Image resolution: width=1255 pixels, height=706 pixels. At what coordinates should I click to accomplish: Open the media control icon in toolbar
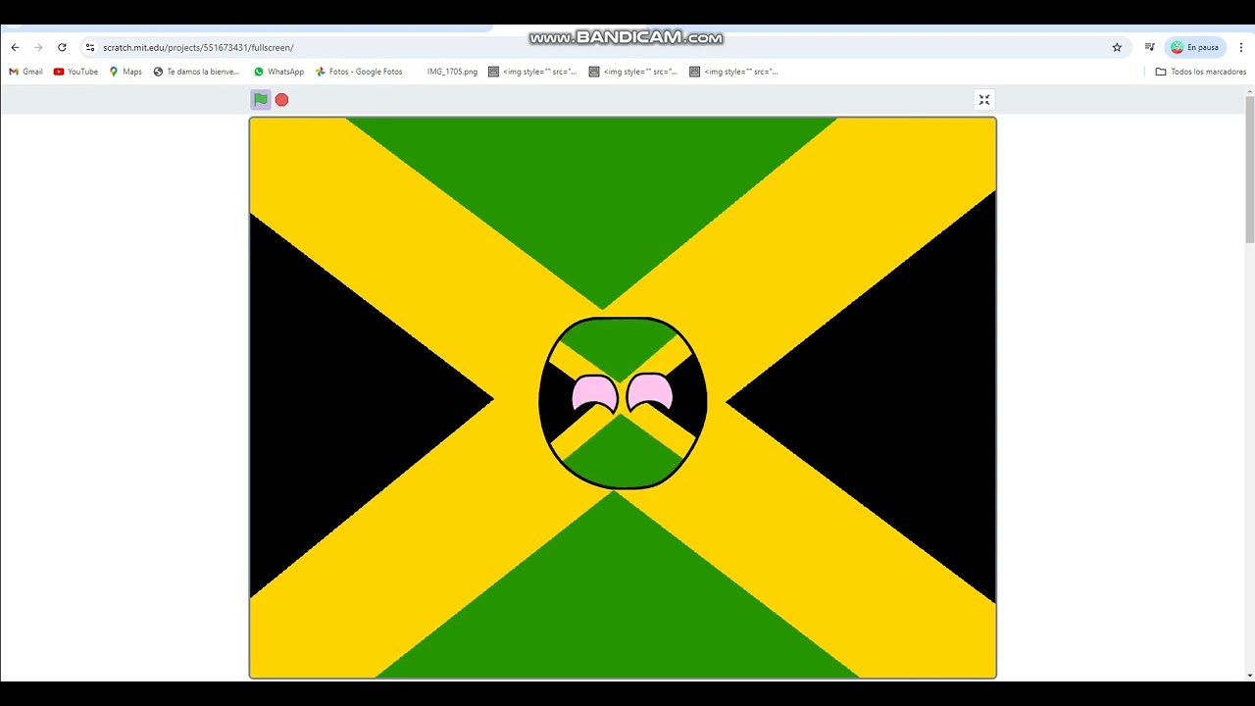coord(1149,47)
